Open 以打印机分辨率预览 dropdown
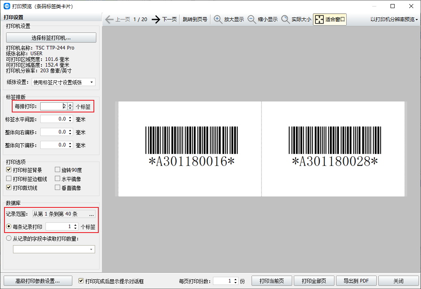Viewport: 421px width, 289px height. 394,19
